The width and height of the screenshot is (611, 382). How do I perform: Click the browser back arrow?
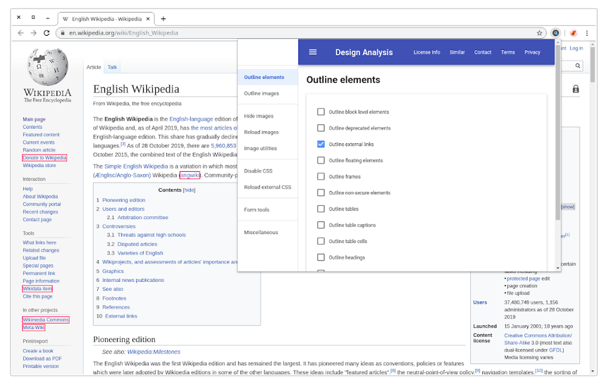click(x=21, y=33)
